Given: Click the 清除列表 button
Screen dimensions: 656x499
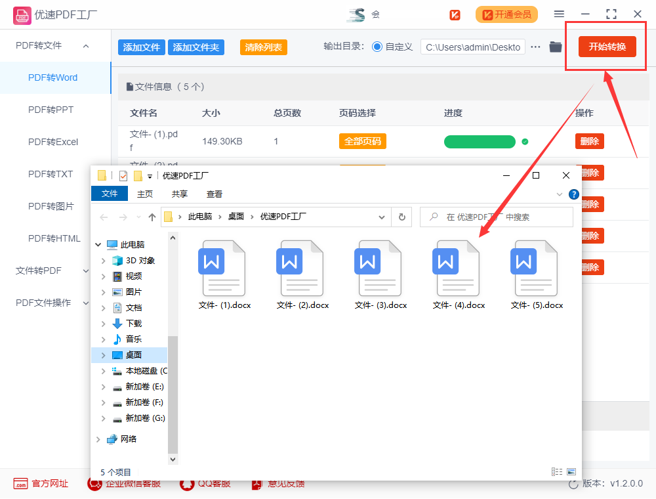Looking at the screenshot, I should tap(264, 47).
